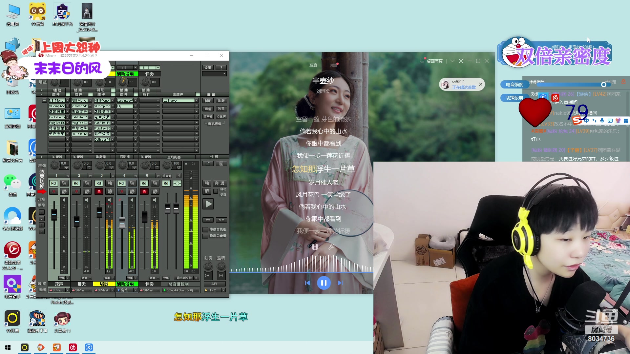Viewport: 630px width, 354px height.
Task: Open channel 1 StMast output dropdown
Action: point(68,290)
